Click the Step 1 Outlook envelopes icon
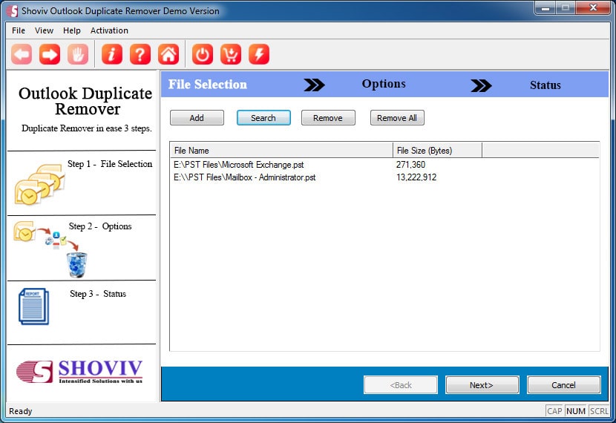The image size is (616, 423). point(39,184)
